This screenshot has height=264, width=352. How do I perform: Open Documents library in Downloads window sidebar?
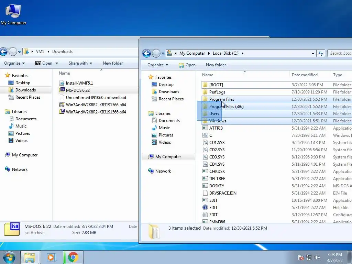26,119
